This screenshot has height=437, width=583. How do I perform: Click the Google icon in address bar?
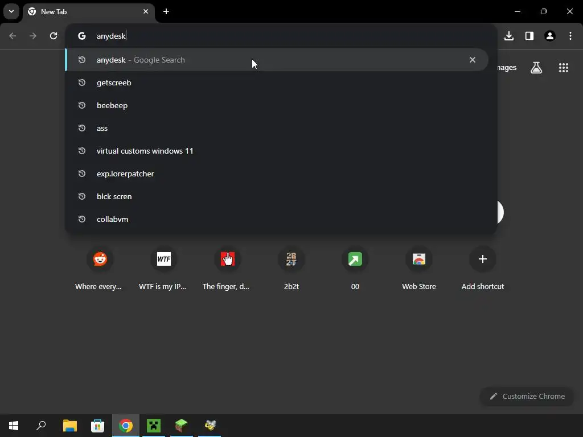(82, 36)
